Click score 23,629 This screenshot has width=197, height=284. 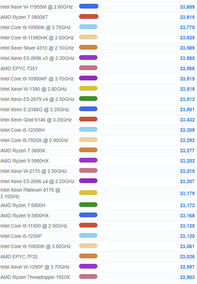point(187,38)
